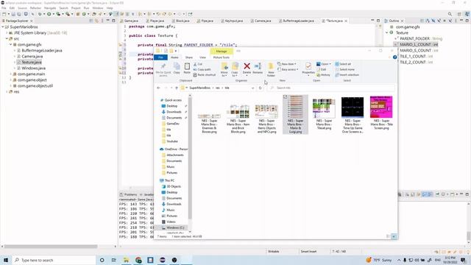Viewport: 471px width, 265px height.
Task: Click the Manage contextual tab
Action: pyautogui.click(x=222, y=52)
